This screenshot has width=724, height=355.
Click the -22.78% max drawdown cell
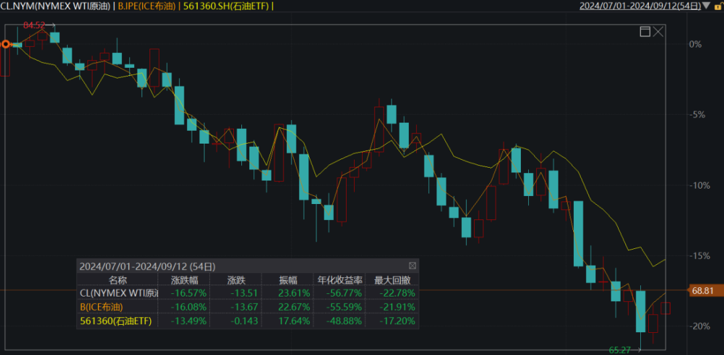coord(397,293)
